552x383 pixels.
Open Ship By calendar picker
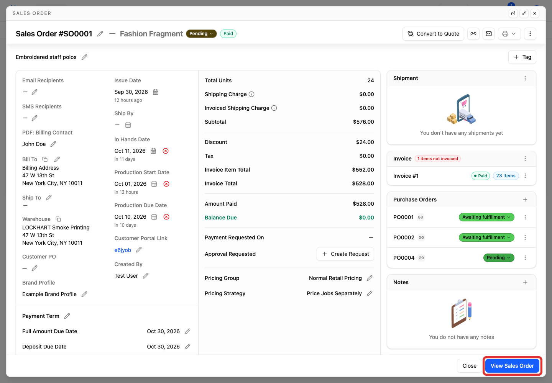coord(128,125)
